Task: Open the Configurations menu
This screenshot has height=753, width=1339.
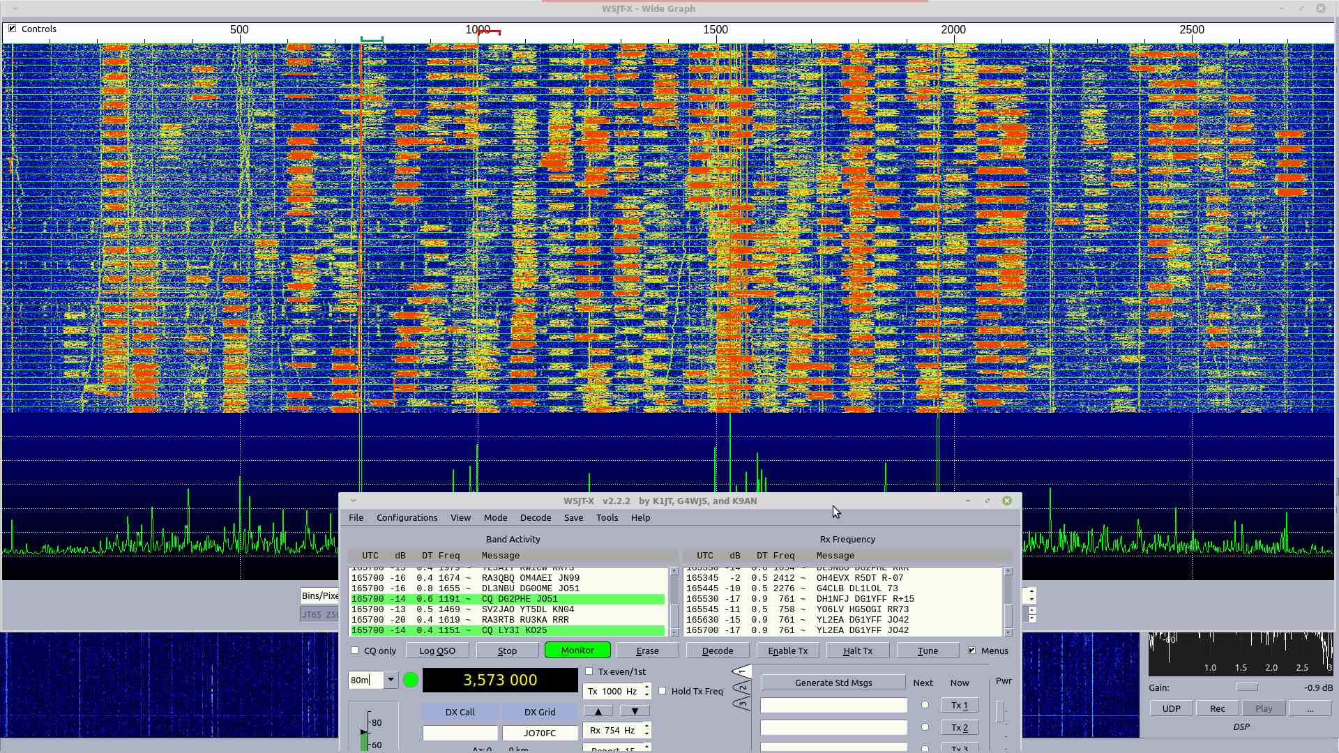Action: pos(407,517)
